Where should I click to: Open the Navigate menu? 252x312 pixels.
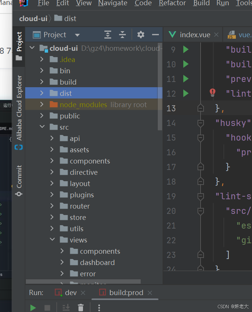tap(113, 3)
